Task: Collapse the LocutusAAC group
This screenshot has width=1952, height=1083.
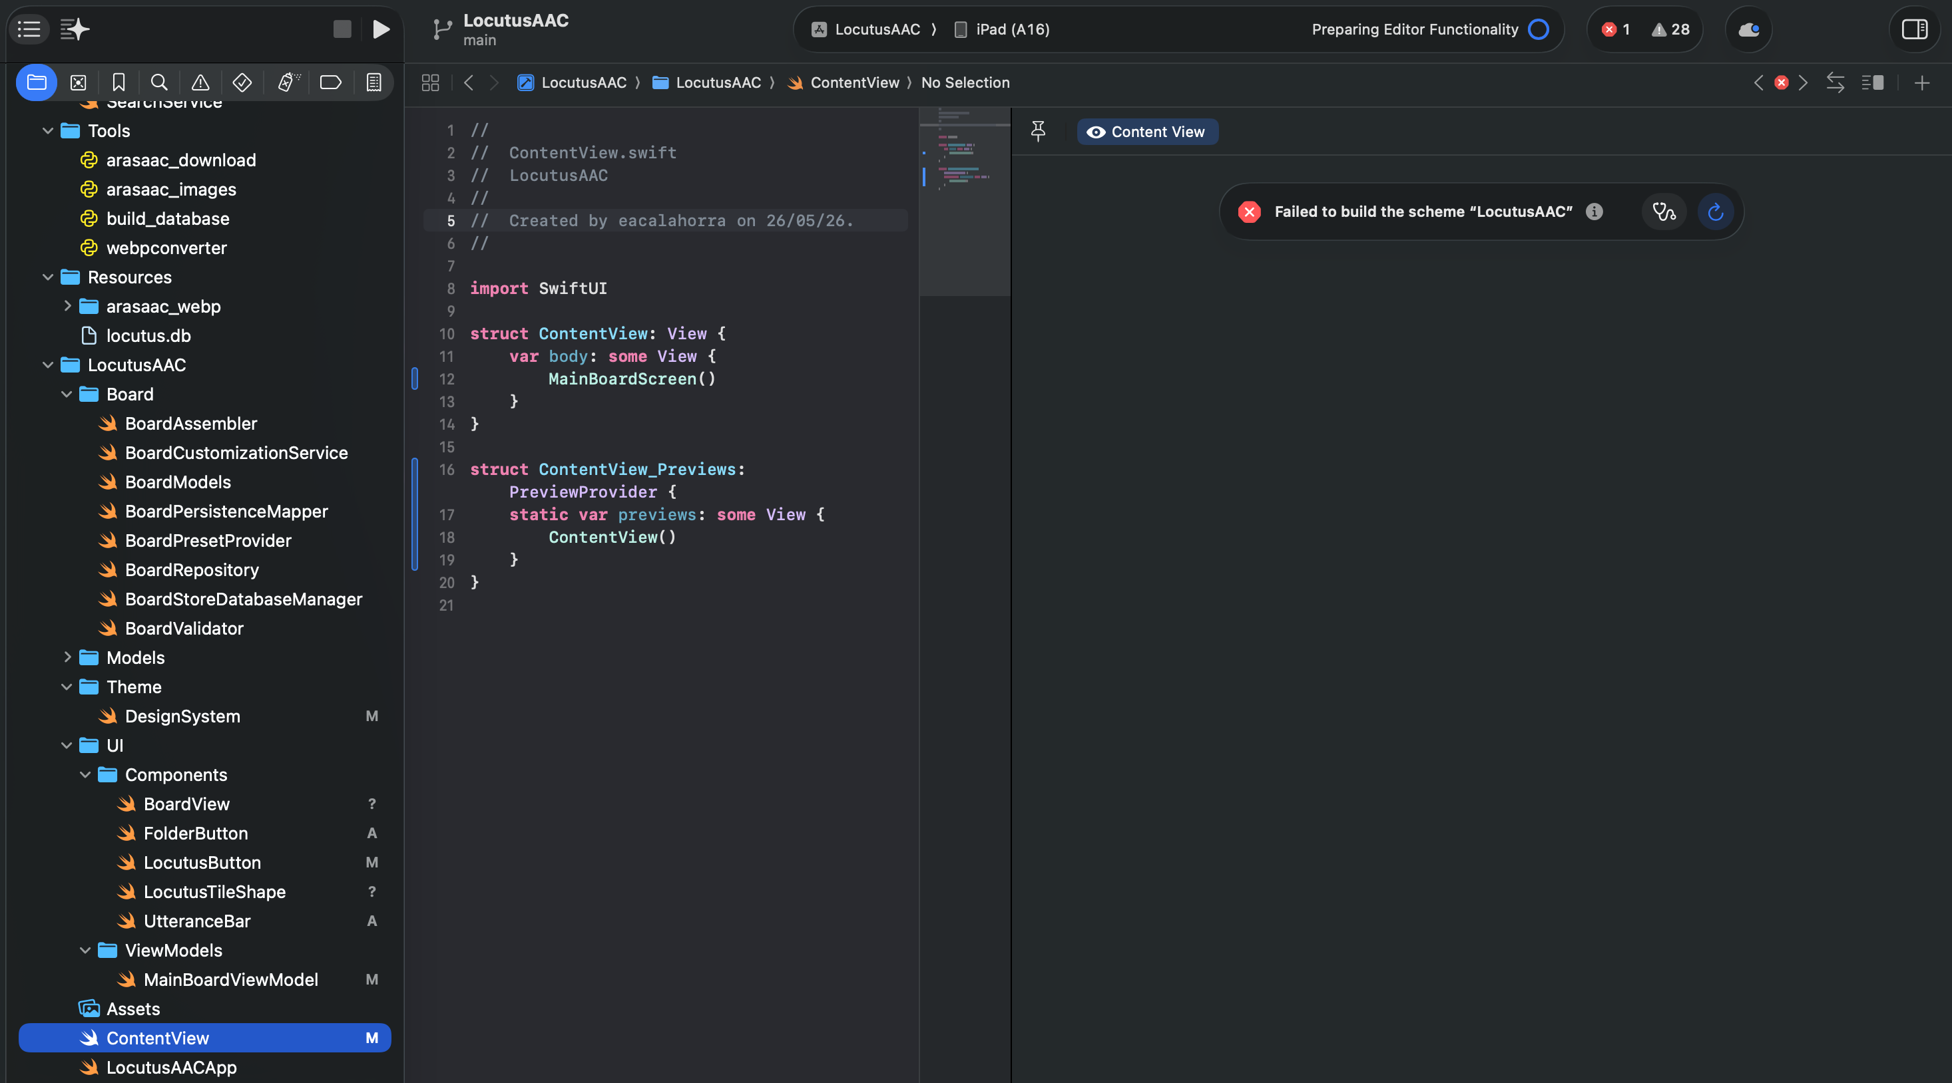Action: (47, 365)
